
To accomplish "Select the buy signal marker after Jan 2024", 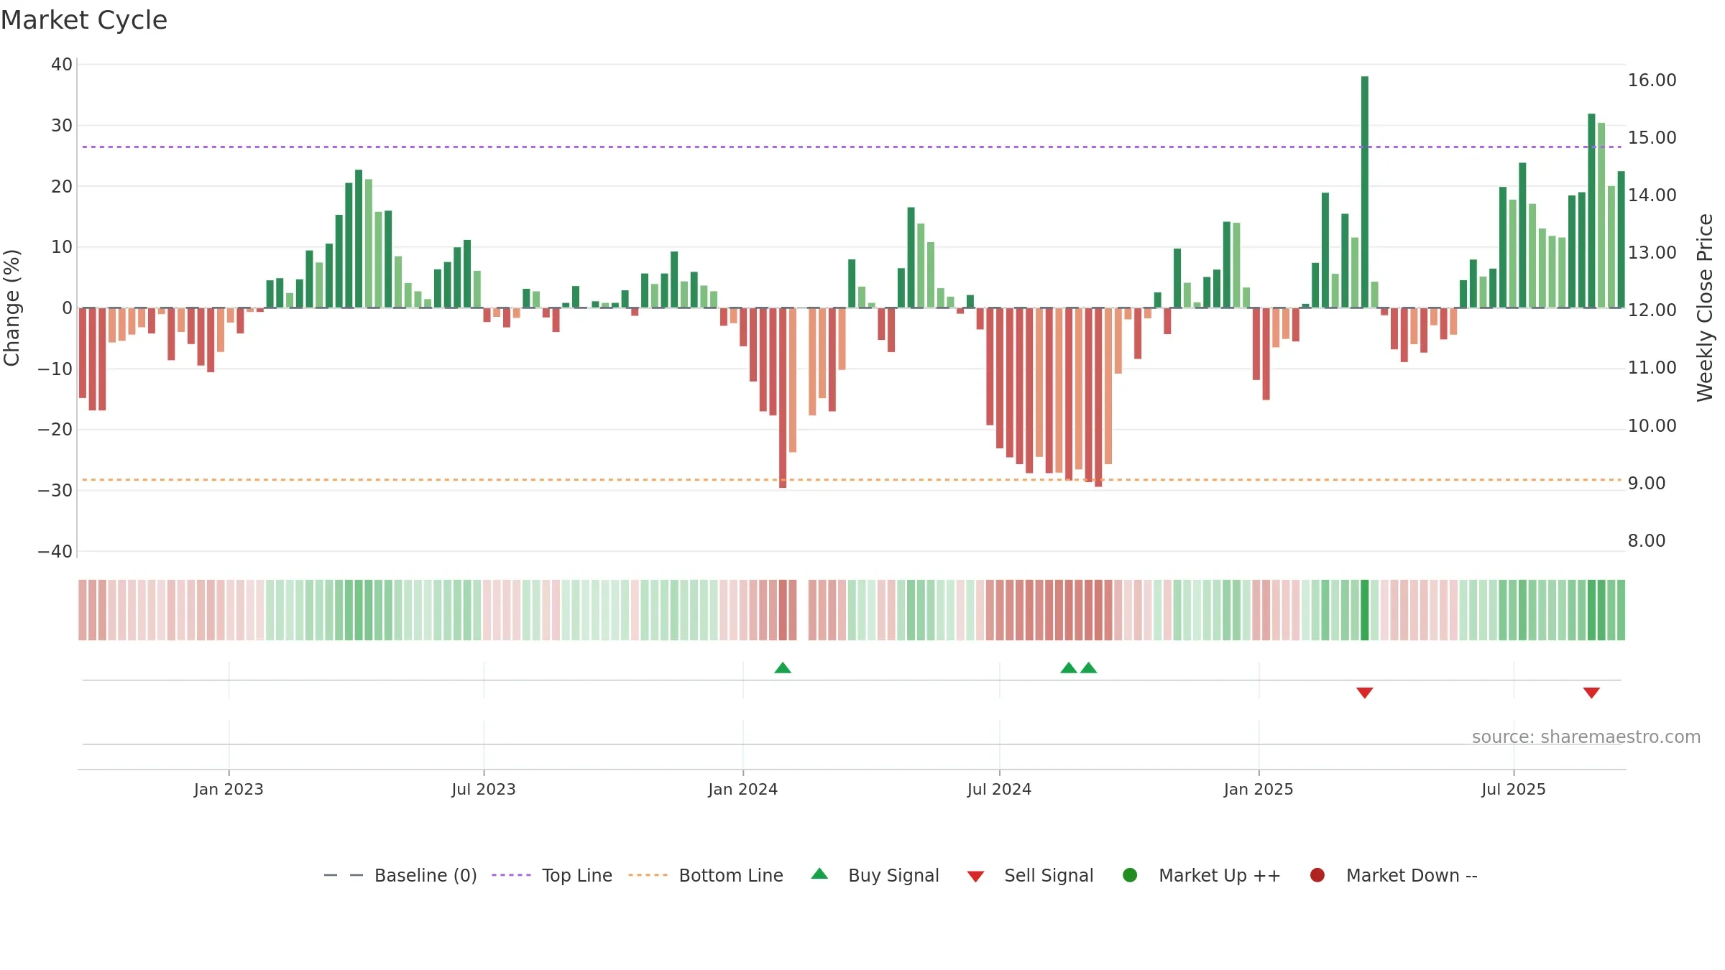I will click(x=783, y=668).
